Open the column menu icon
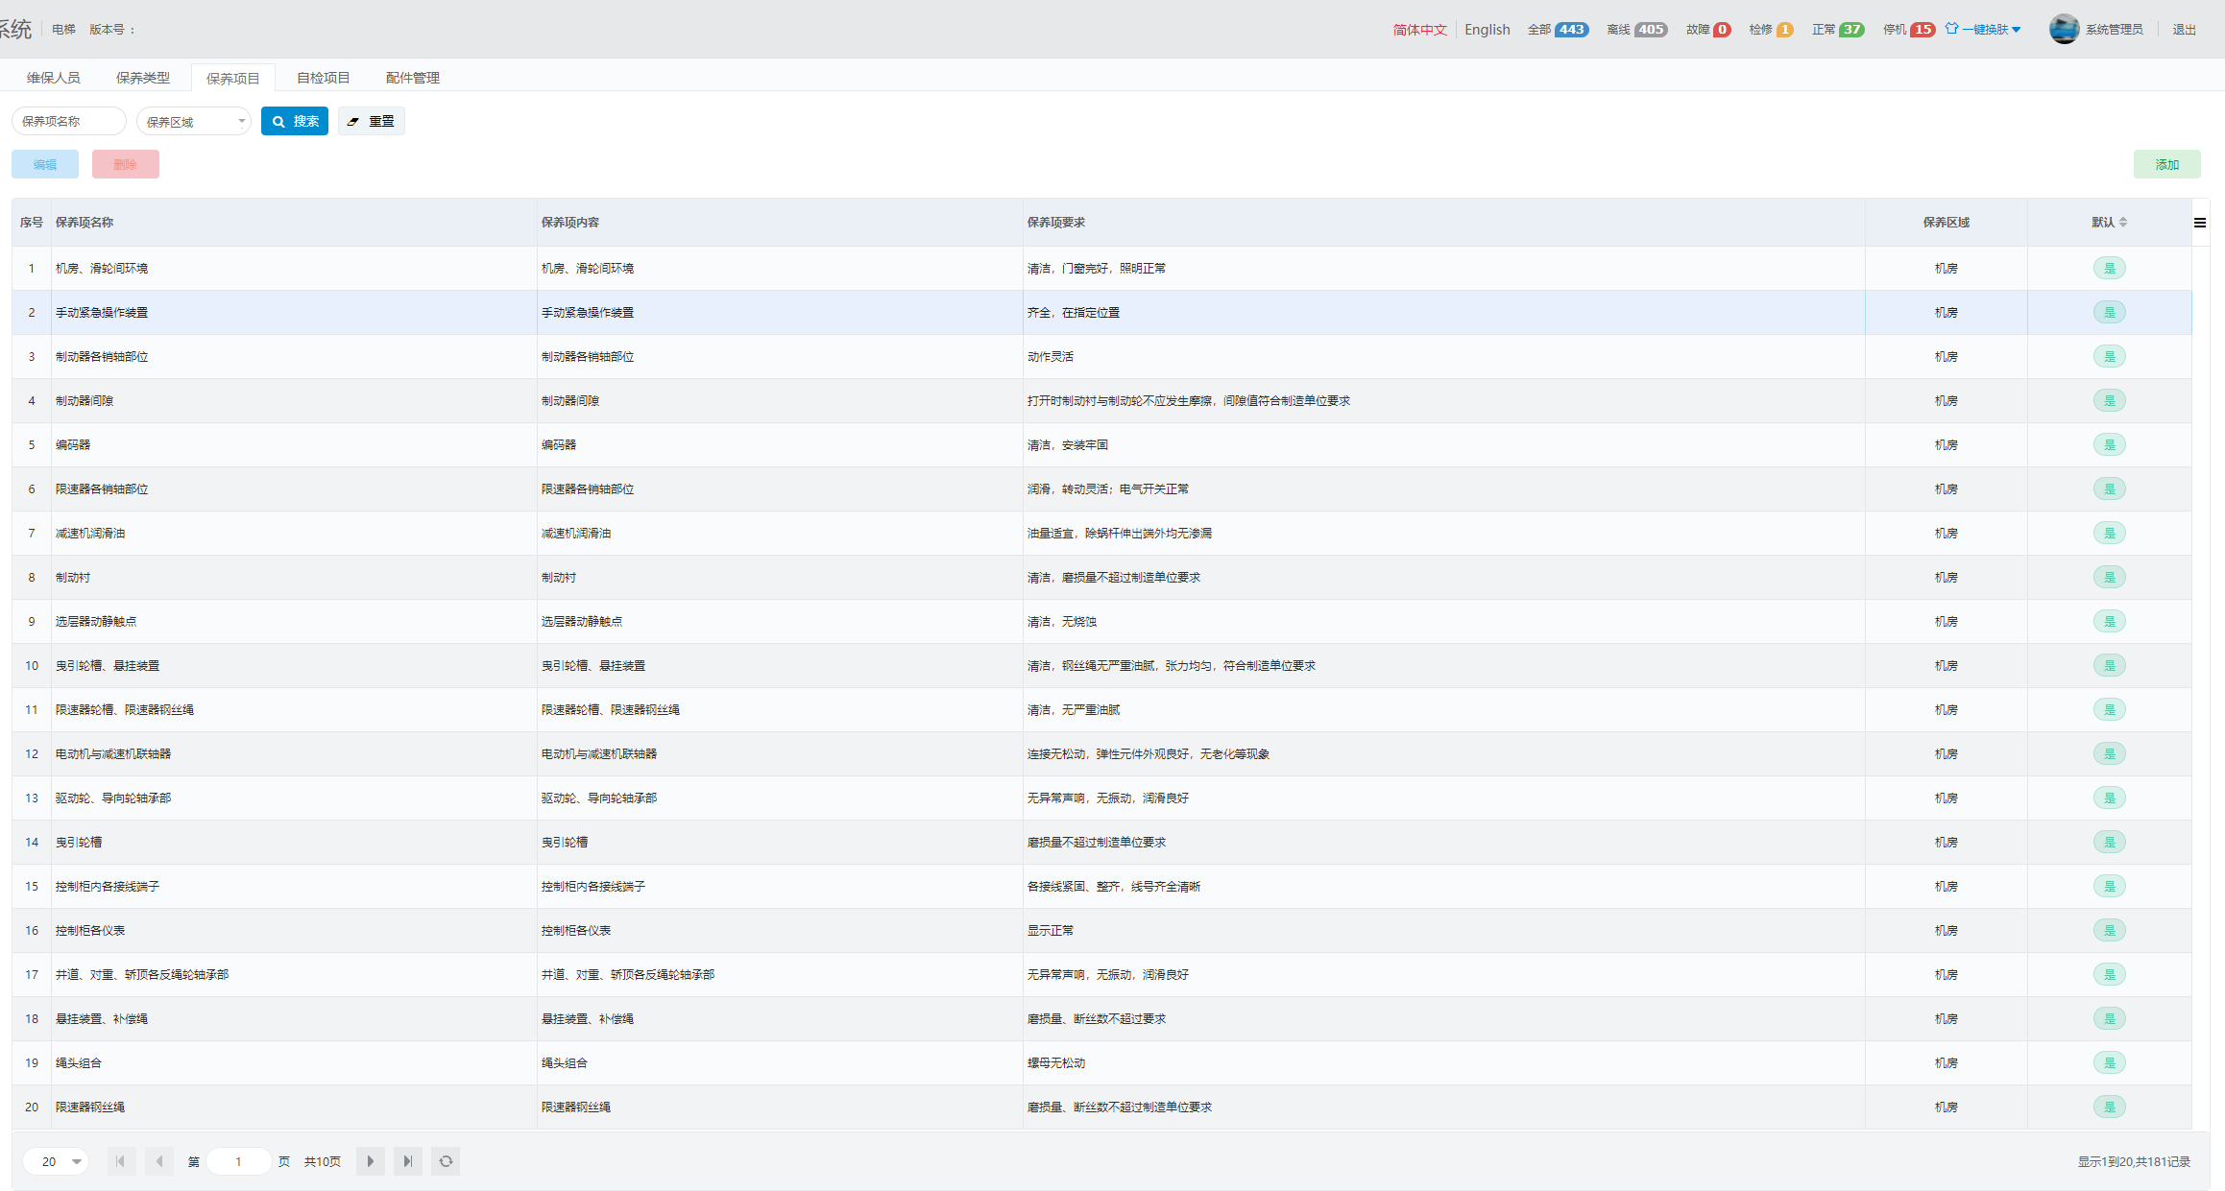The image size is (2225, 1191). pos(2200,223)
